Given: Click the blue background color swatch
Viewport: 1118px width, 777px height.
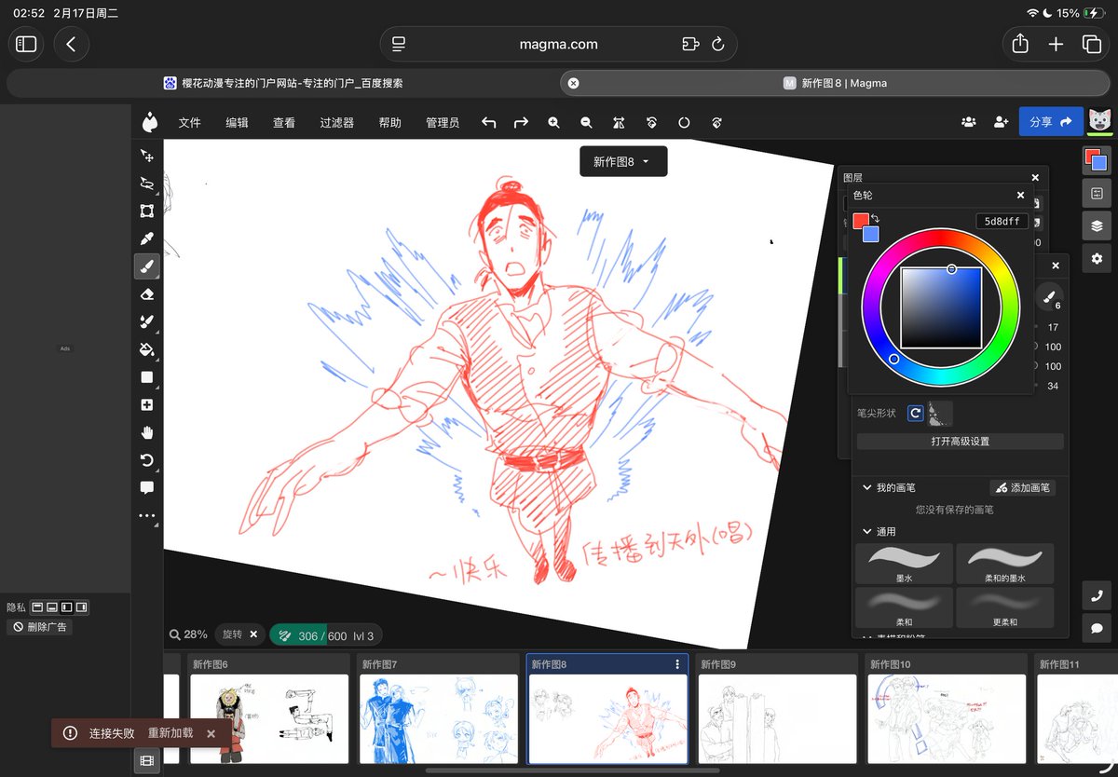Looking at the screenshot, I should [x=873, y=235].
